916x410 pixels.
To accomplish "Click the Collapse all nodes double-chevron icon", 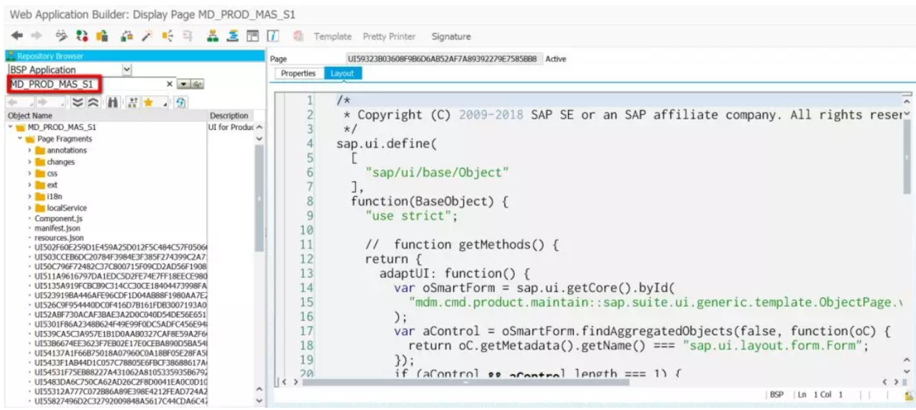I will click(93, 102).
